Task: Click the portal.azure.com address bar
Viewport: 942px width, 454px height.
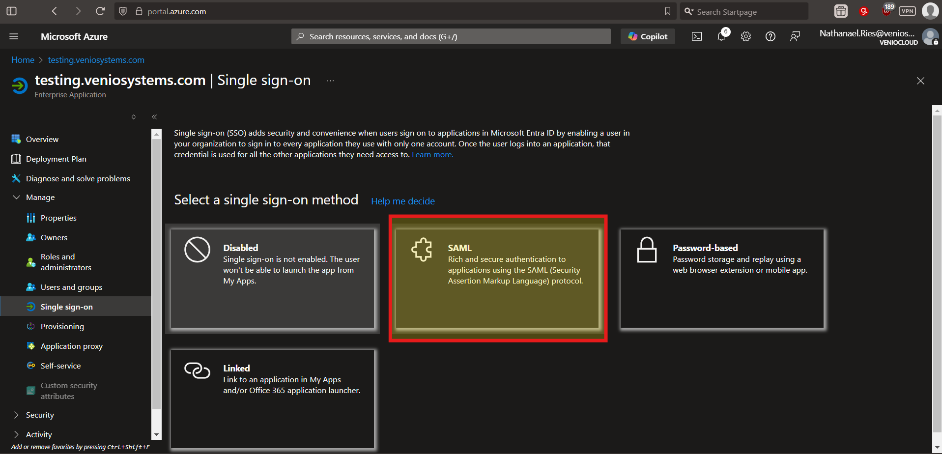Action: pos(395,11)
